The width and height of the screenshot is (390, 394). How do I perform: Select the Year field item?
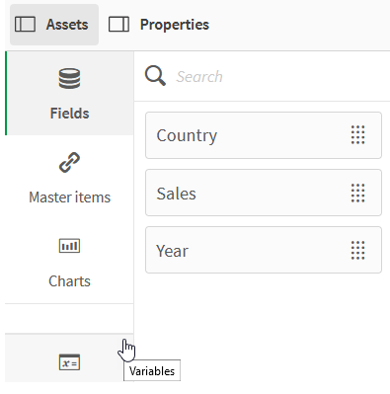[264, 250]
